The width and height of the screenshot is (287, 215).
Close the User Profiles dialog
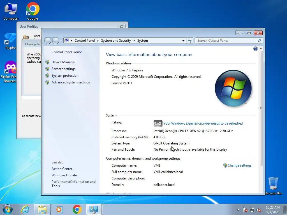(x=121, y=26)
